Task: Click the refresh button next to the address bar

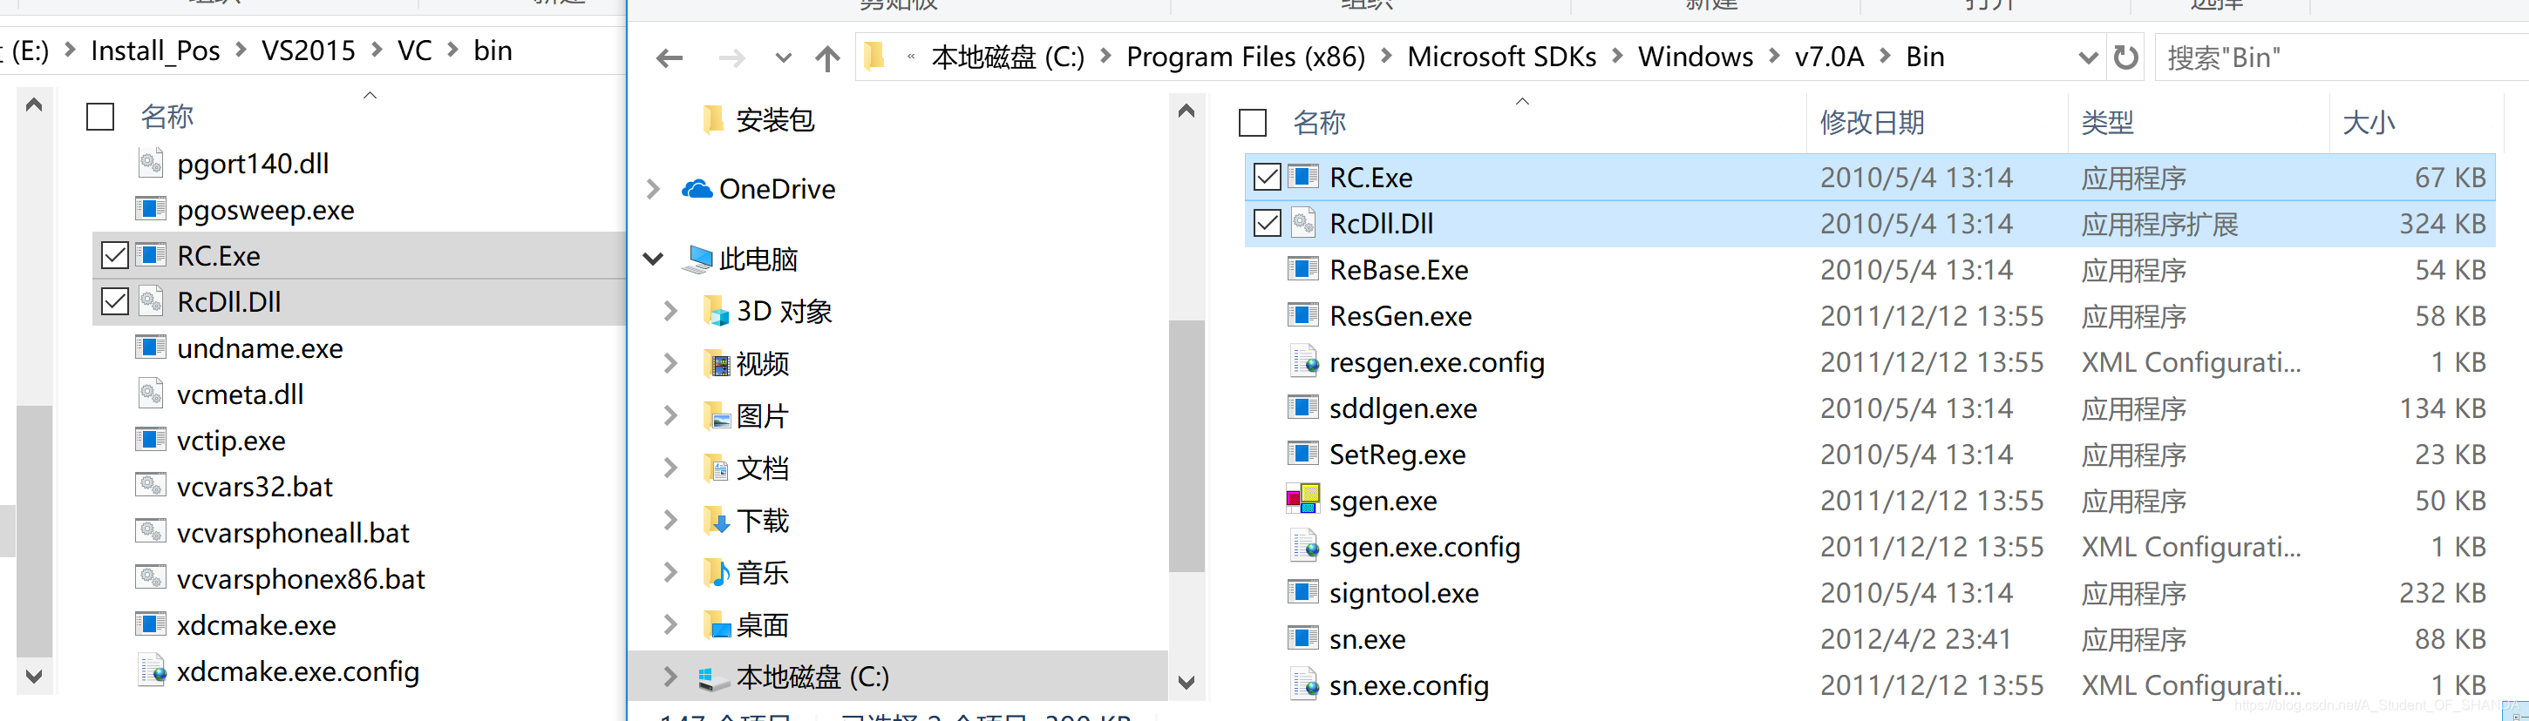Action: 2125,57
